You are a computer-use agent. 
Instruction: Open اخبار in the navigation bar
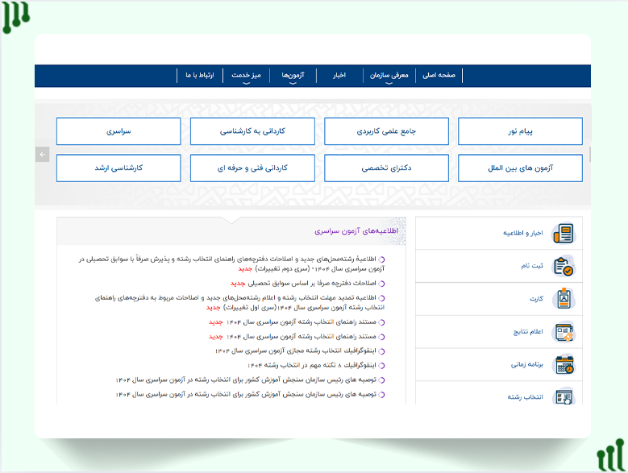pyautogui.click(x=339, y=76)
